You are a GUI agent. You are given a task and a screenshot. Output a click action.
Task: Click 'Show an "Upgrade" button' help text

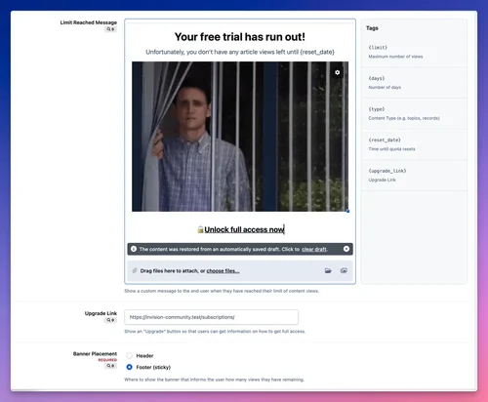215,332
